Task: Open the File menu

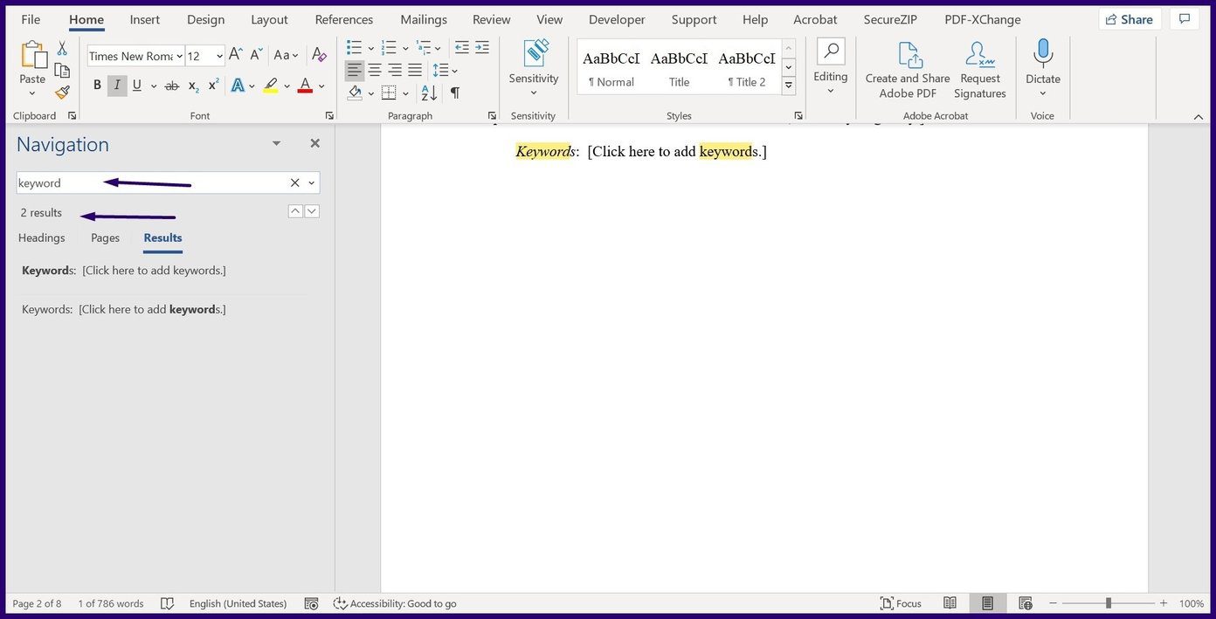Action: coord(31,19)
